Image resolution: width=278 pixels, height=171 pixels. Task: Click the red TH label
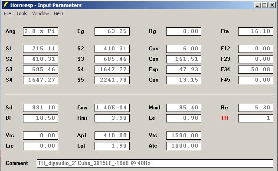tap(224, 118)
